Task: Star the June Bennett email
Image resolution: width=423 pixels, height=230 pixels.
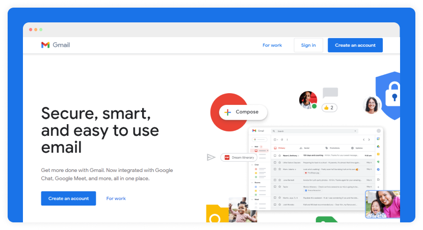Action: [280, 180]
